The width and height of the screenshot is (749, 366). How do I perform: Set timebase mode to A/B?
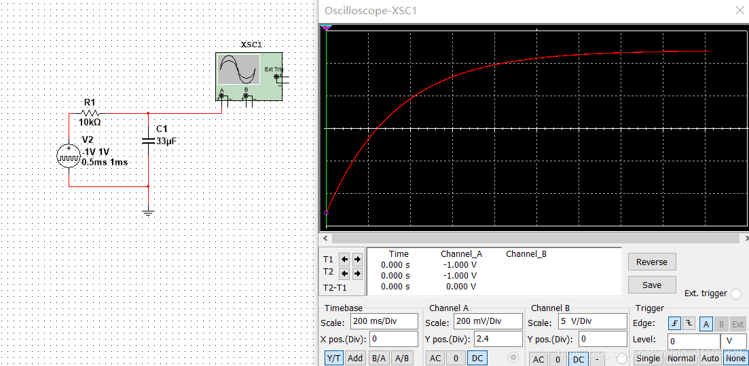pos(403,359)
